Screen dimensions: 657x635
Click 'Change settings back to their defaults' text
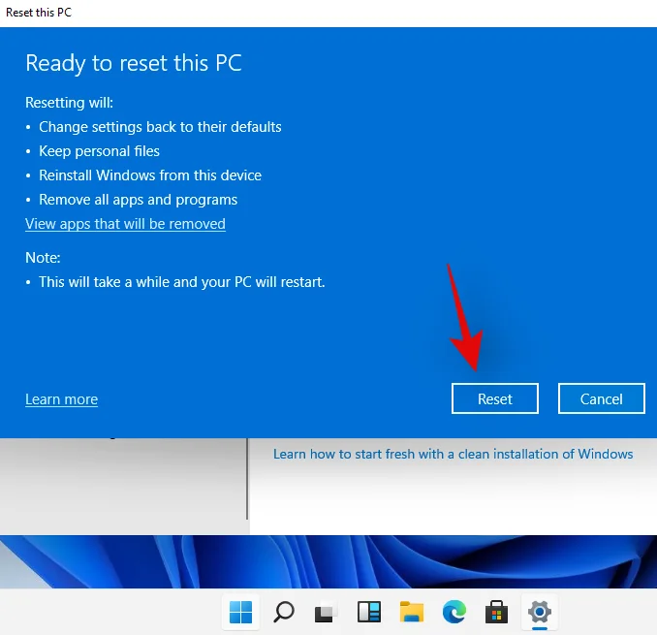point(160,127)
